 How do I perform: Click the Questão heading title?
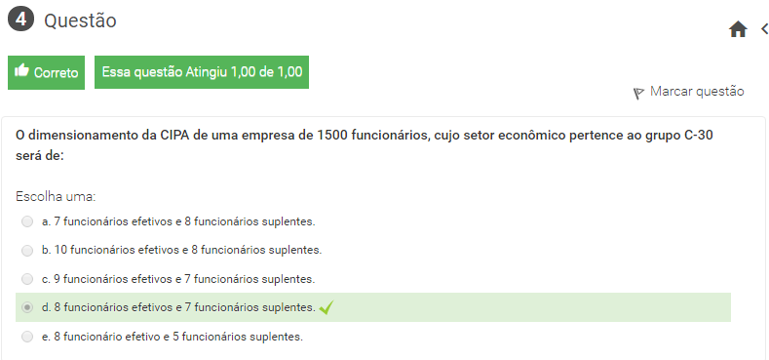pos(81,21)
